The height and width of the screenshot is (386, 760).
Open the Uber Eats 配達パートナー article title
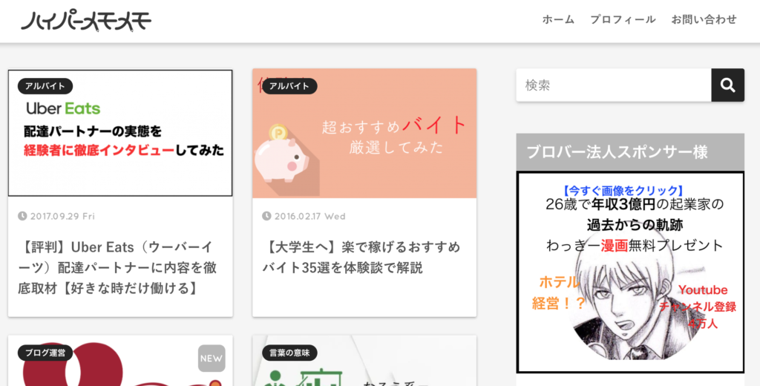point(117,268)
